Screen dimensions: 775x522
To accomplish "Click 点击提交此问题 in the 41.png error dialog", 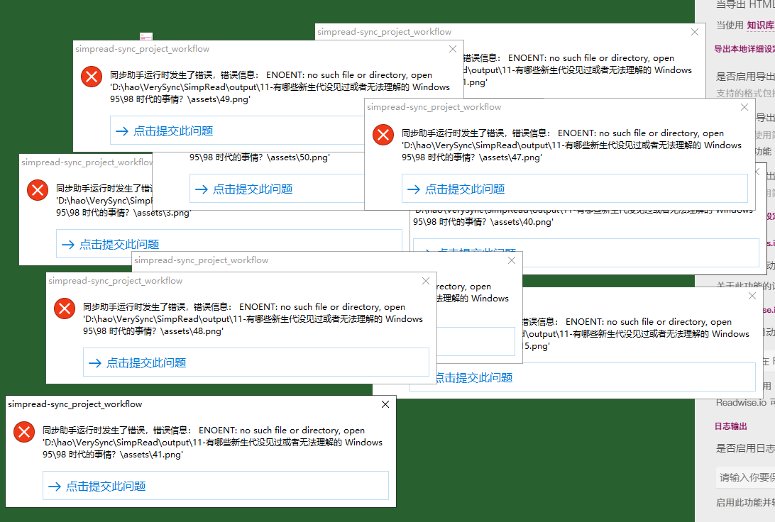I will (216, 486).
